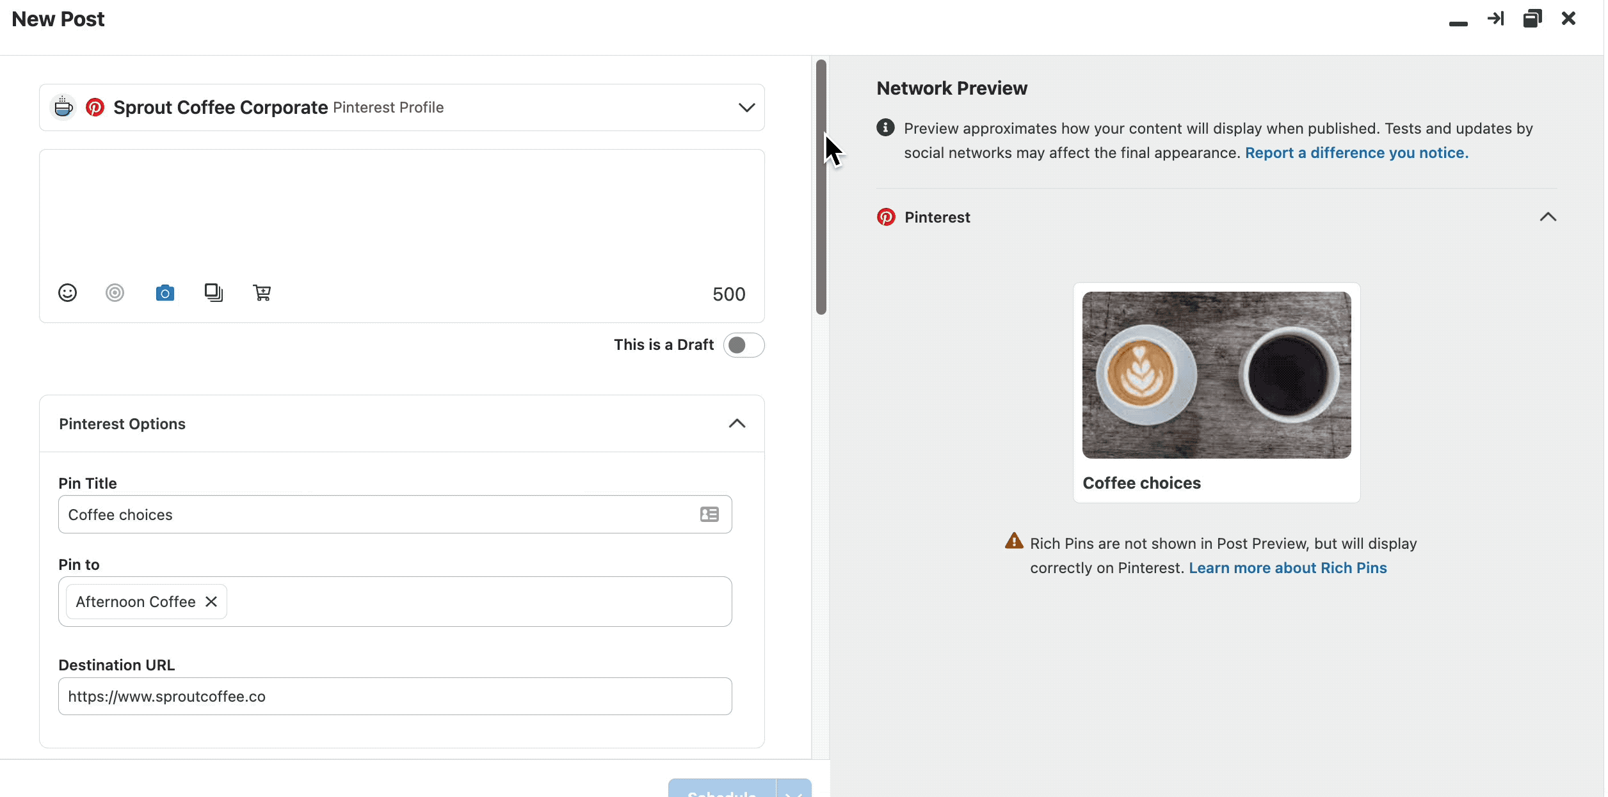Click the New Post window title

[x=58, y=19]
